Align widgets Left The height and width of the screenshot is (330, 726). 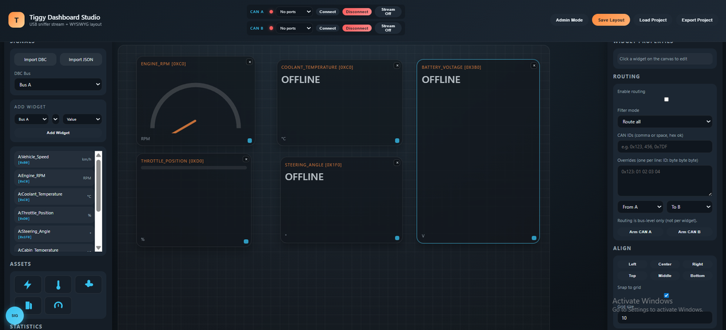[x=632, y=264]
